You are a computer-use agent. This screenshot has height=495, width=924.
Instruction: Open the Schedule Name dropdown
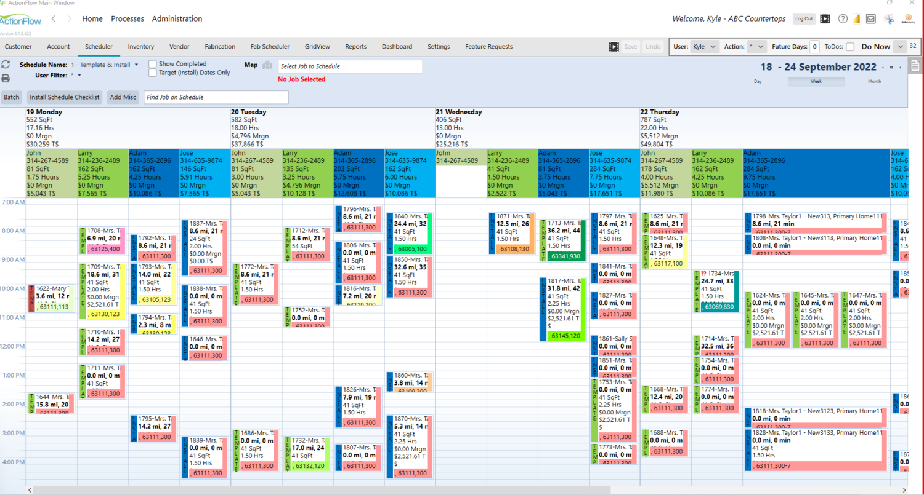coord(136,65)
